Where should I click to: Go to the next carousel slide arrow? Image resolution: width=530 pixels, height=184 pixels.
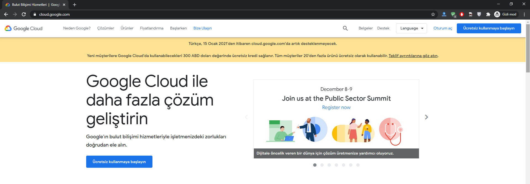click(426, 117)
